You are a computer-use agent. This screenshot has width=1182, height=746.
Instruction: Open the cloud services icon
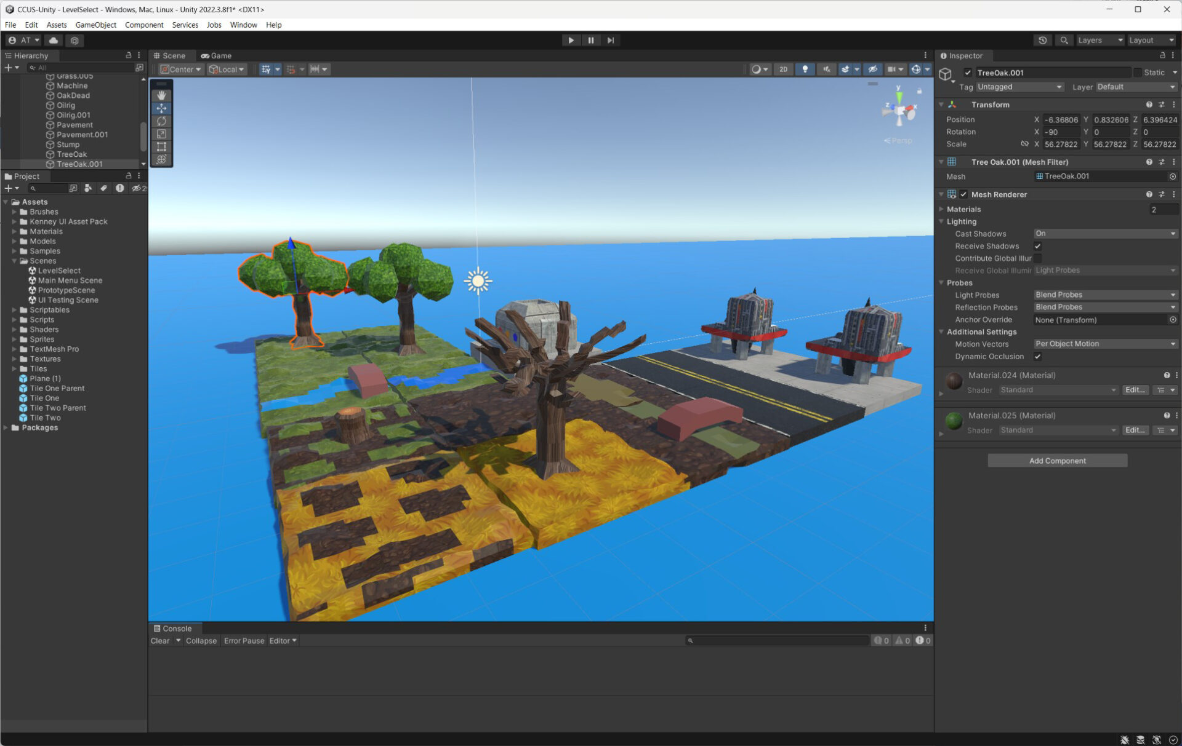click(x=54, y=40)
